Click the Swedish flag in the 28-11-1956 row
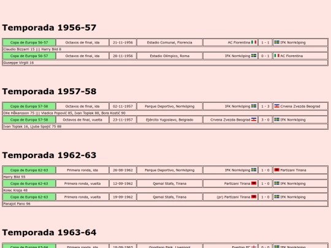The height and width of the screenshot is (248, 331). [x=254, y=56]
